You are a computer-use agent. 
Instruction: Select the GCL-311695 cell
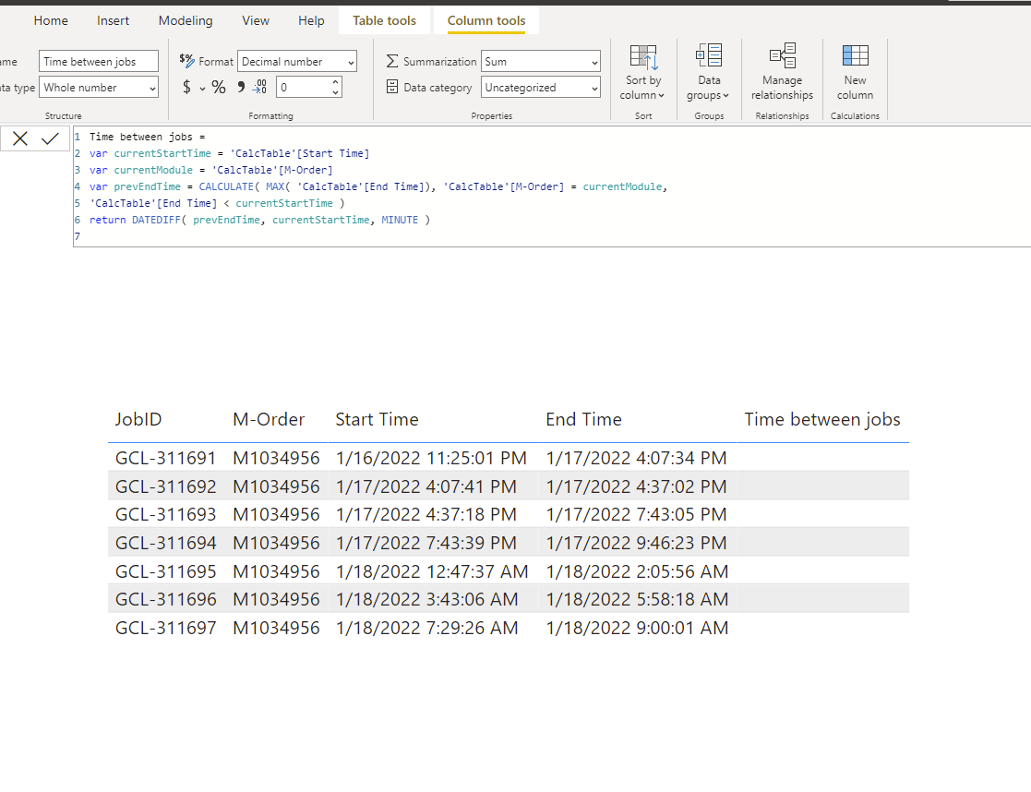(x=166, y=571)
